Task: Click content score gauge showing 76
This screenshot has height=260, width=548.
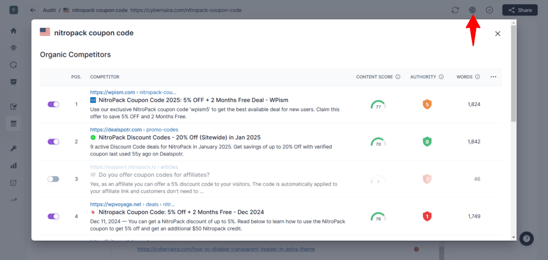Action: 378,217
